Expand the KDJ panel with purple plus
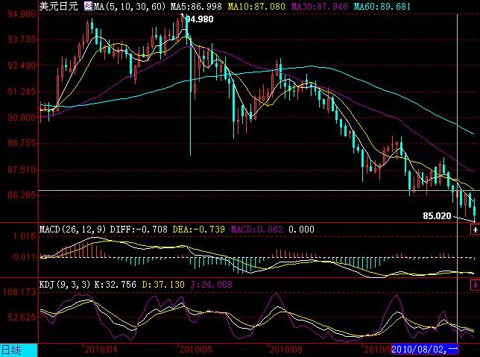The height and width of the screenshot is (357, 480). point(475,285)
